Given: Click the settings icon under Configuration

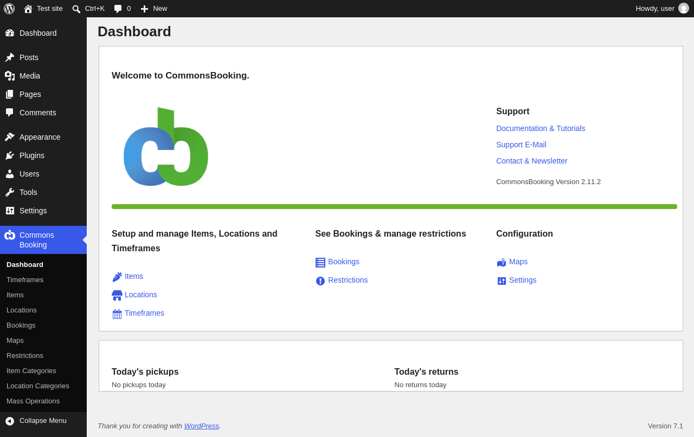Looking at the screenshot, I should click(502, 281).
